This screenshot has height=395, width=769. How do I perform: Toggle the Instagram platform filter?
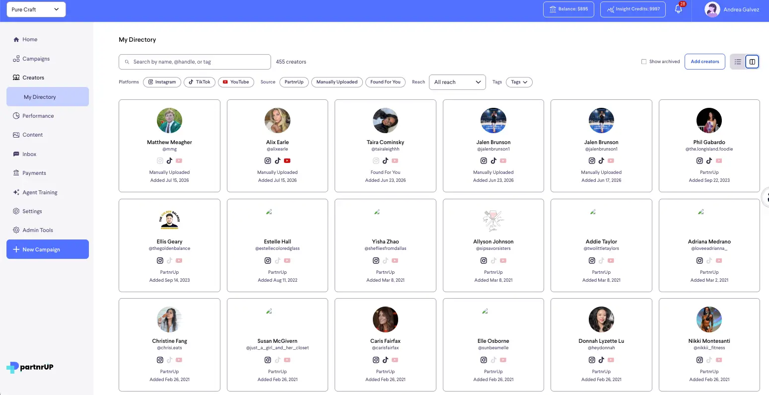tap(162, 82)
